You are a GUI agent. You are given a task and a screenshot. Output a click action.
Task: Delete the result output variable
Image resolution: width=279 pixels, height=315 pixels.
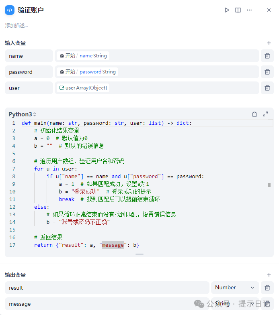[x=267, y=288]
